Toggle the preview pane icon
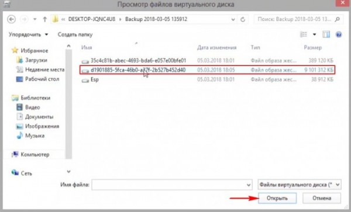 (x=326, y=34)
